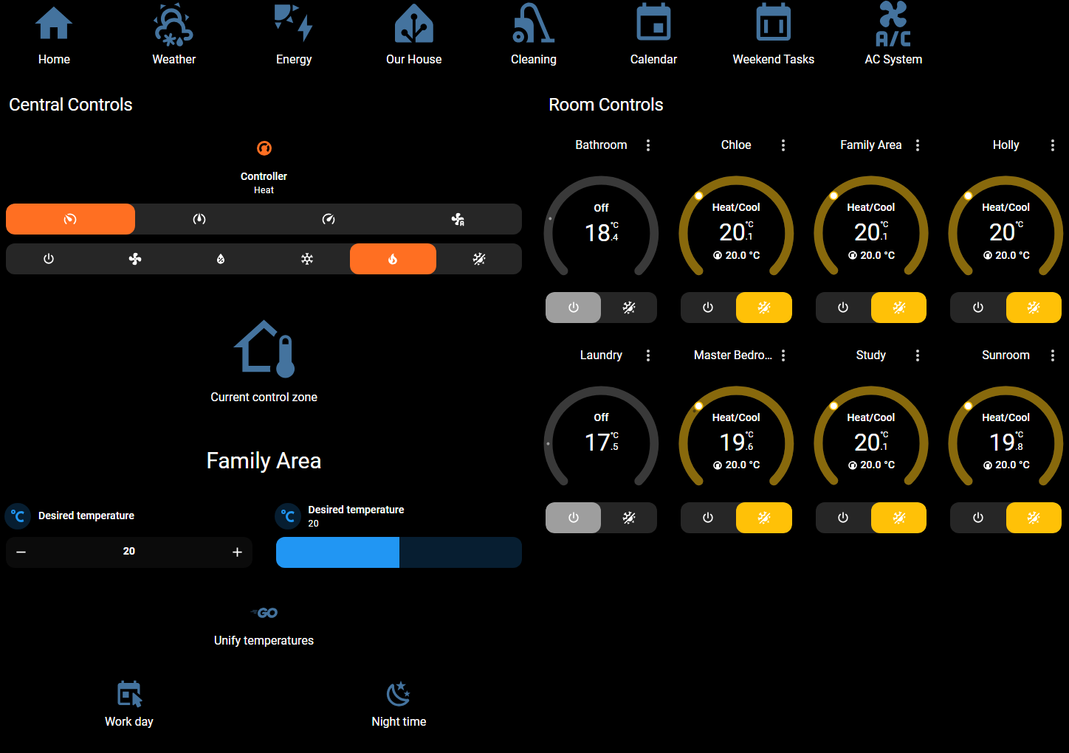Run the Unify temperatures GO icon
1069x753 pixels.
264,613
